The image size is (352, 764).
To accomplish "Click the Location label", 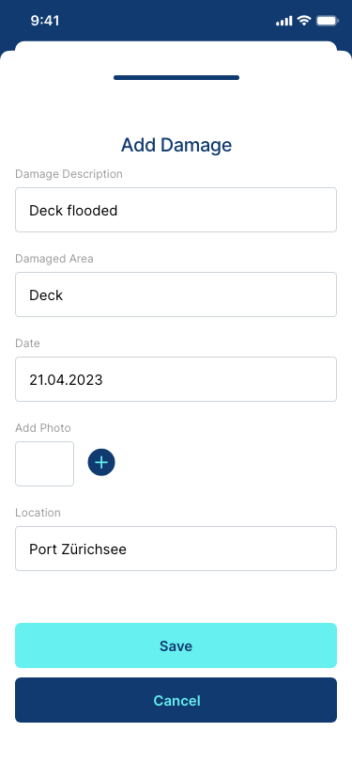I will [38, 513].
